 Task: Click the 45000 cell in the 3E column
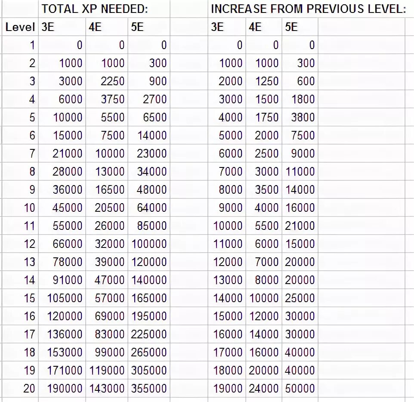point(62,207)
